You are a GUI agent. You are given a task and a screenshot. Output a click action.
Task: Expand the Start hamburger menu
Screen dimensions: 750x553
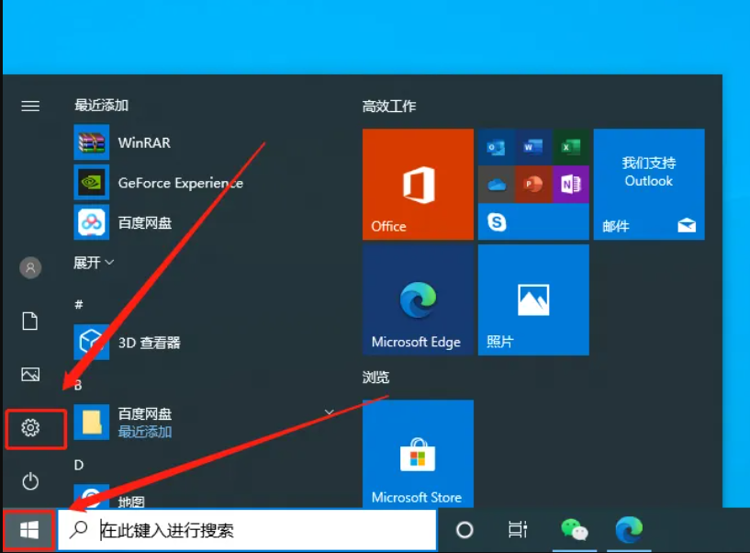[30, 106]
